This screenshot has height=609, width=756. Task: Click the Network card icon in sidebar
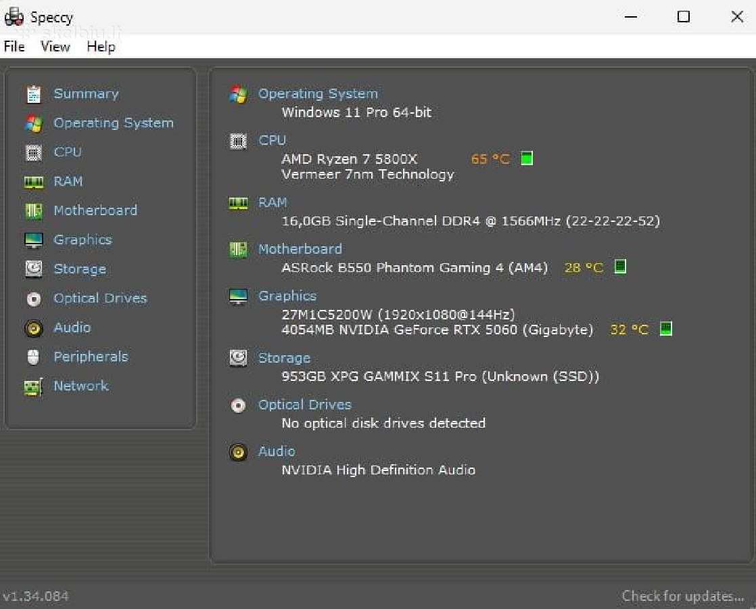33,387
